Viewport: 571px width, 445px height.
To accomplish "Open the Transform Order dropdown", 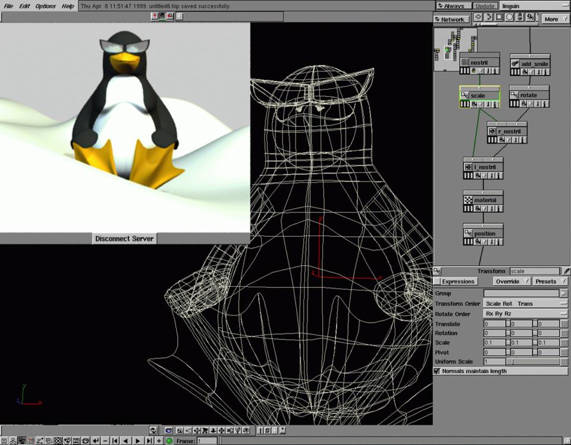I will pos(526,303).
